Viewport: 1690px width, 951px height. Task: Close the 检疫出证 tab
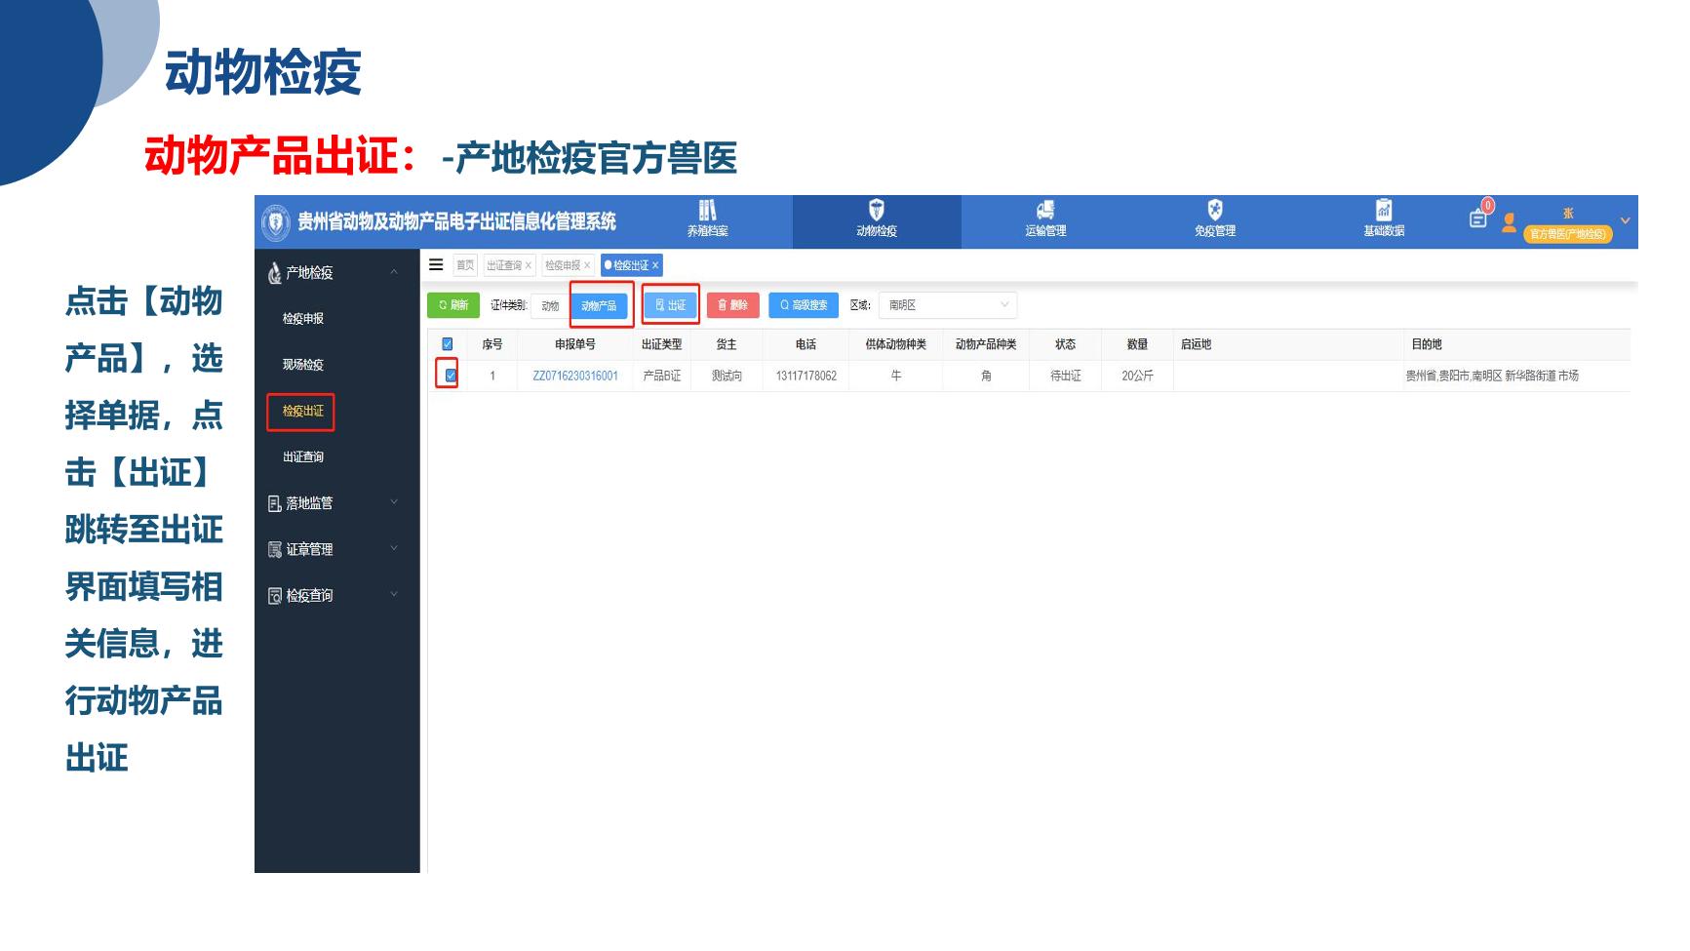[x=655, y=265]
